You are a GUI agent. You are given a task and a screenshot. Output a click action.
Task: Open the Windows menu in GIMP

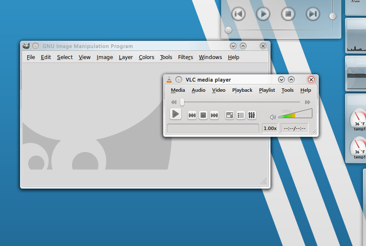click(210, 57)
